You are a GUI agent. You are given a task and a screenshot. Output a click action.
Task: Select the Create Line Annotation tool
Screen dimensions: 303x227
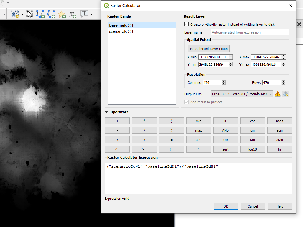[51, 14]
